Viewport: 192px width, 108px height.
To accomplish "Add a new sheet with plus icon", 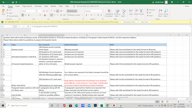I will tap(119, 99).
